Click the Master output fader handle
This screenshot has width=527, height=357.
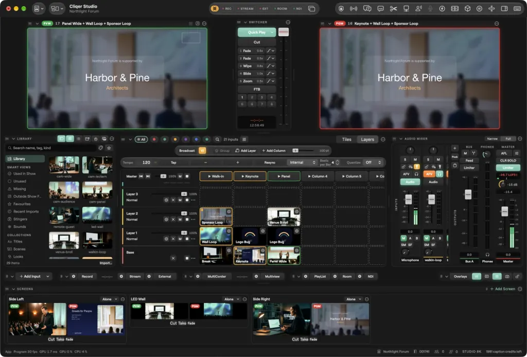click(x=504, y=211)
